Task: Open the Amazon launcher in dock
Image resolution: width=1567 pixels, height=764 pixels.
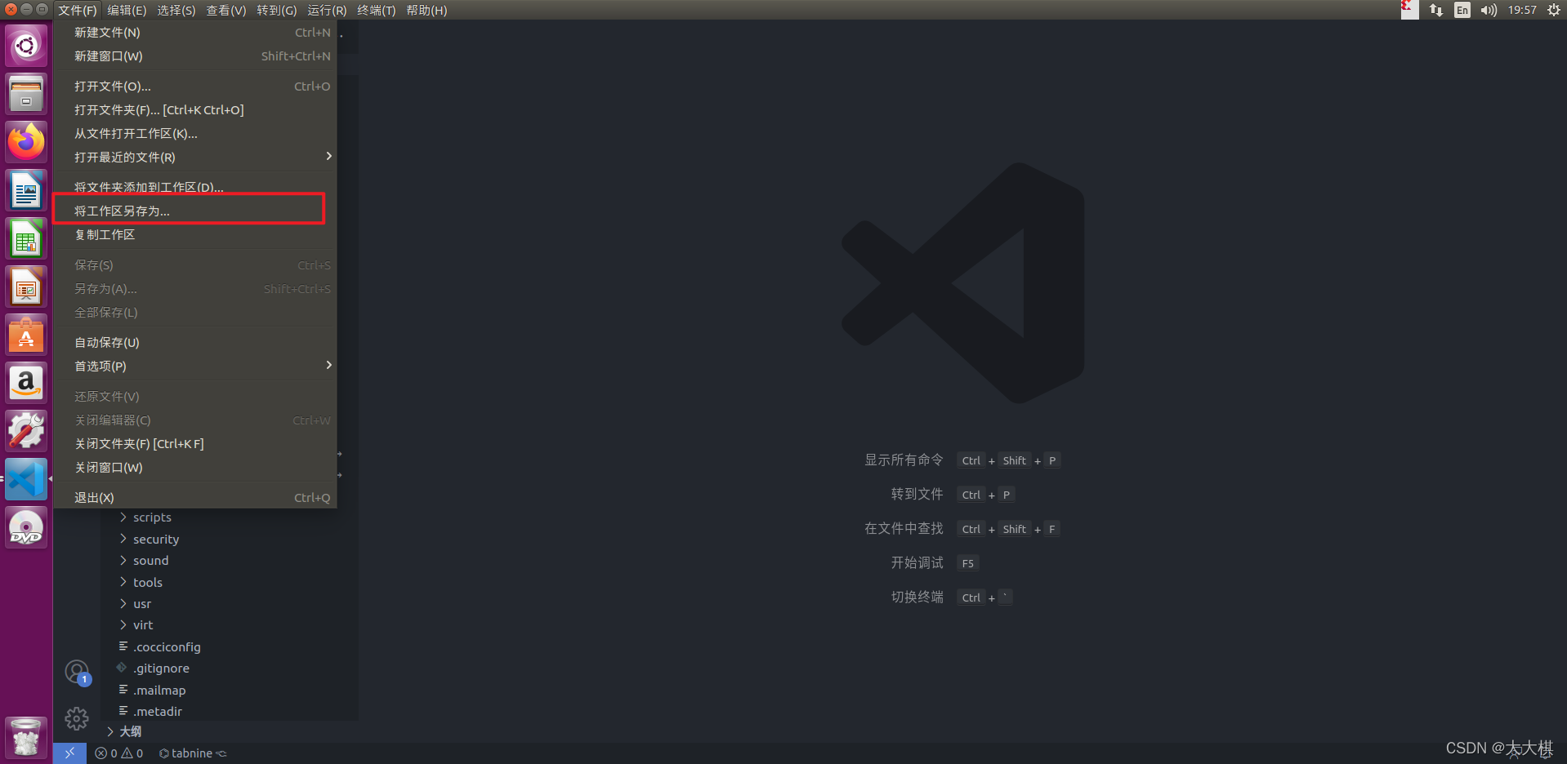Action: click(x=26, y=384)
